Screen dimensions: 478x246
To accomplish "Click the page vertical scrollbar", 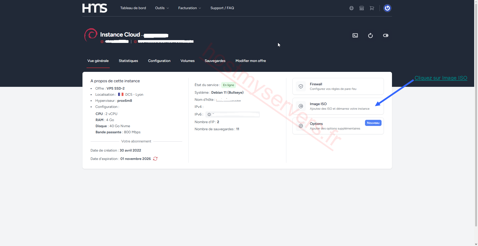I will tap(476, 114).
